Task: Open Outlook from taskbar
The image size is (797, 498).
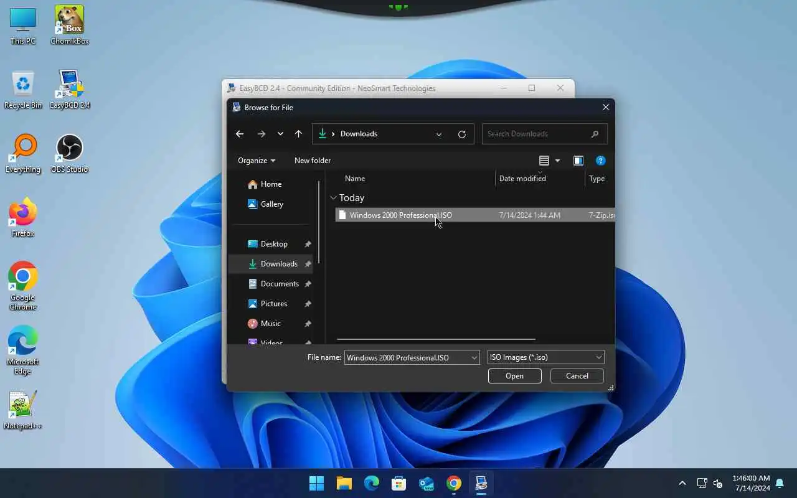Action: [427, 483]
